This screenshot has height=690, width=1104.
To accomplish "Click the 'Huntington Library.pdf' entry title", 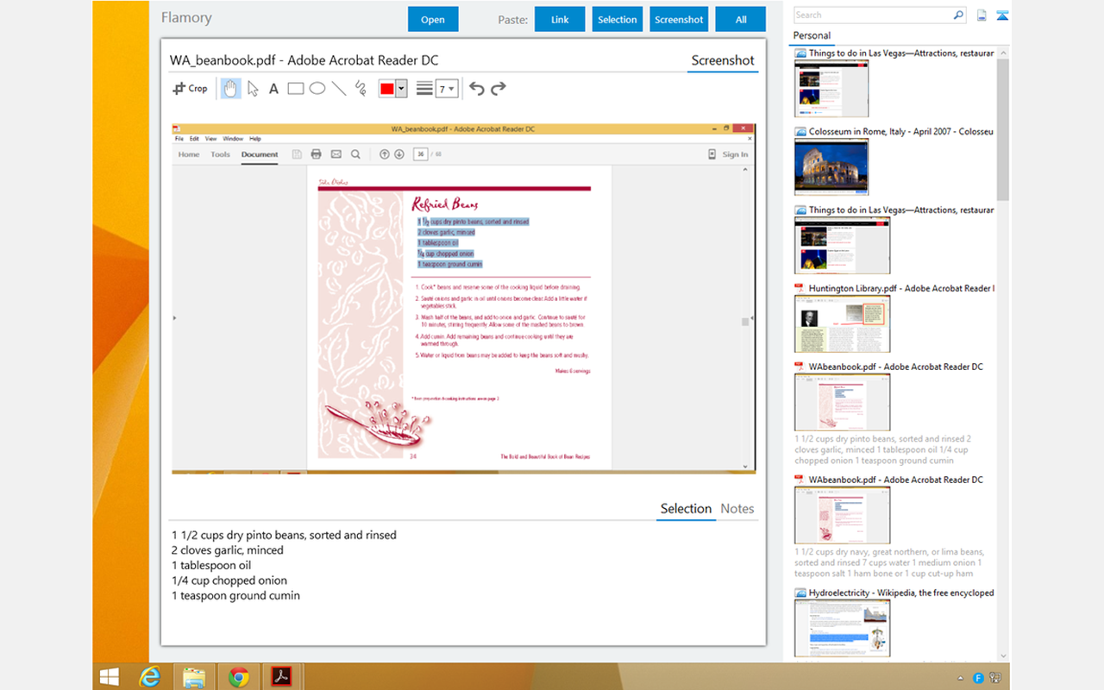I will click(900, 288).
